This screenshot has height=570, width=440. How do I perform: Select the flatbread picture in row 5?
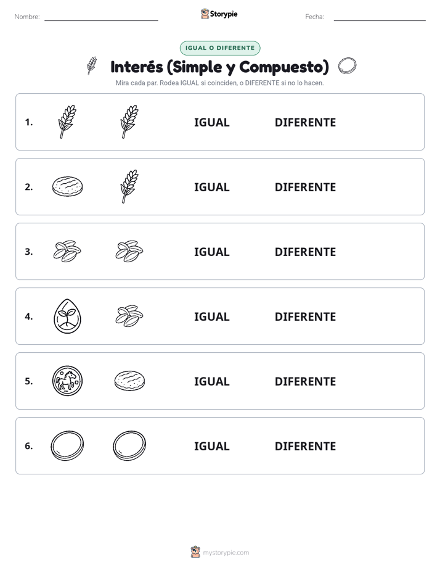click(129, 381)
